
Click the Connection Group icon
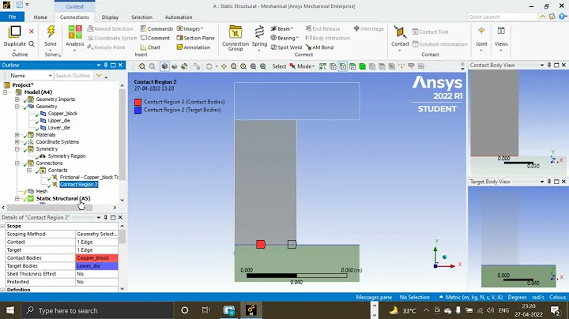point(236,32)
